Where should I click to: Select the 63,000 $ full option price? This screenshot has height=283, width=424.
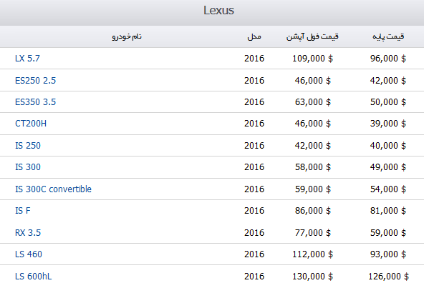click(312, 102)
